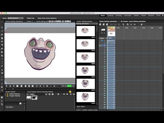The height and width of the screenshot is (123, 164).
Task: Select the colors palette page tab
Action: (32, 94)
